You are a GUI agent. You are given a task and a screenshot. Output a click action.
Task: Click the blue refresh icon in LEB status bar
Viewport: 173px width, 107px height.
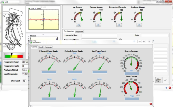tap(166, 88)
